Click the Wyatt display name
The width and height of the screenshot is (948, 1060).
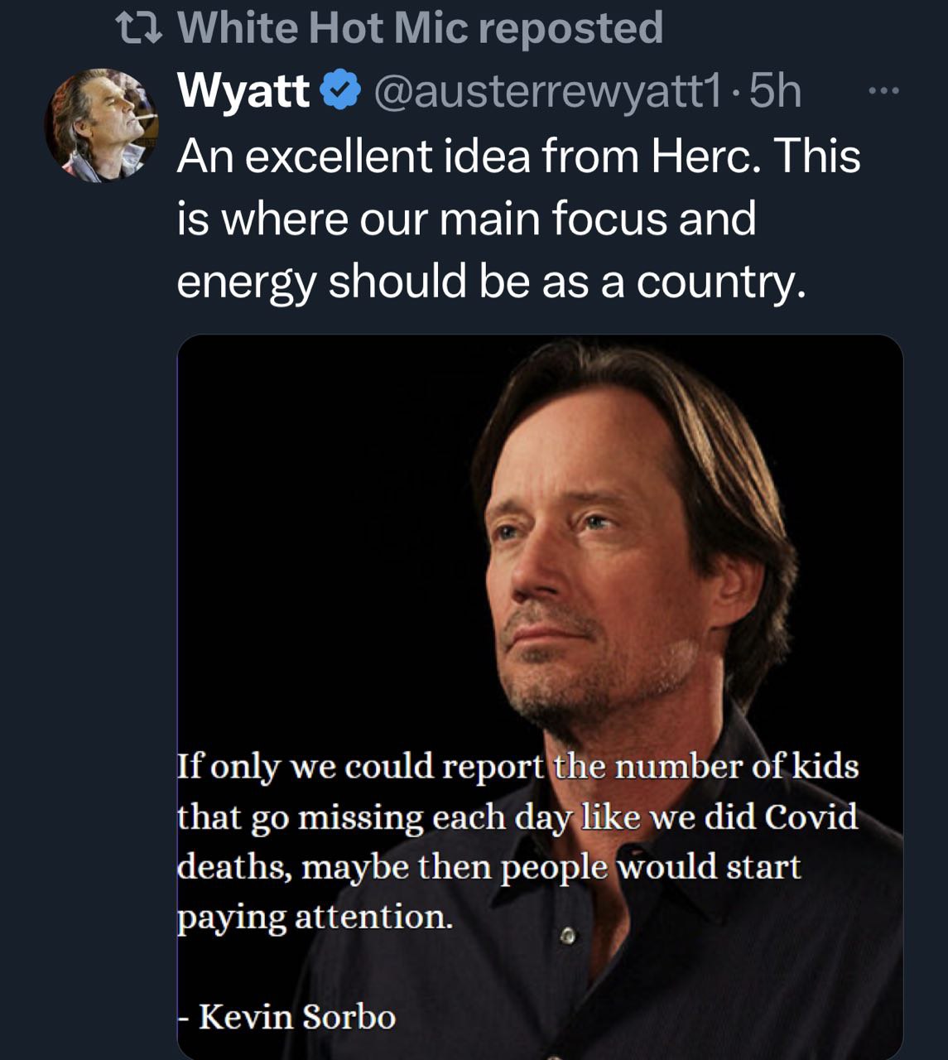pos(243,90)
